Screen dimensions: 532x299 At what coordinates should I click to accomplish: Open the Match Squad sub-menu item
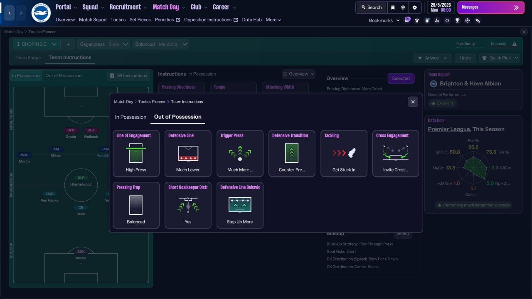93,20
